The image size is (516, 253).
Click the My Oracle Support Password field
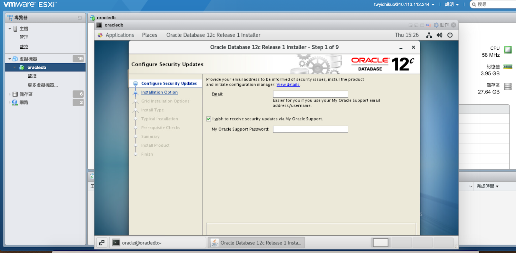(x=310, y=129)
